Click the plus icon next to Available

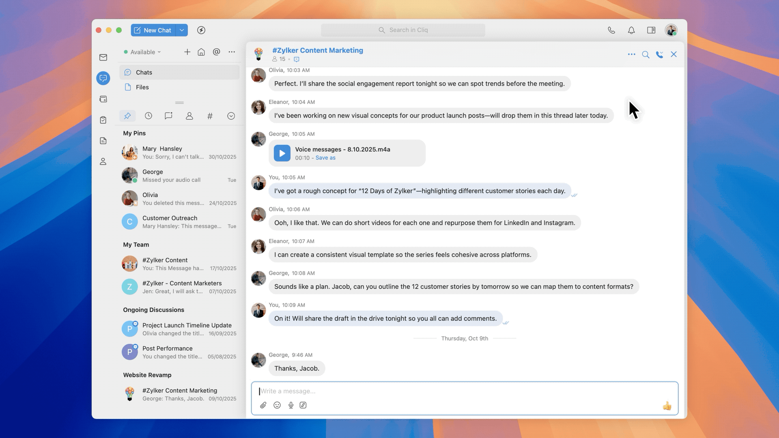pos(187,52)
